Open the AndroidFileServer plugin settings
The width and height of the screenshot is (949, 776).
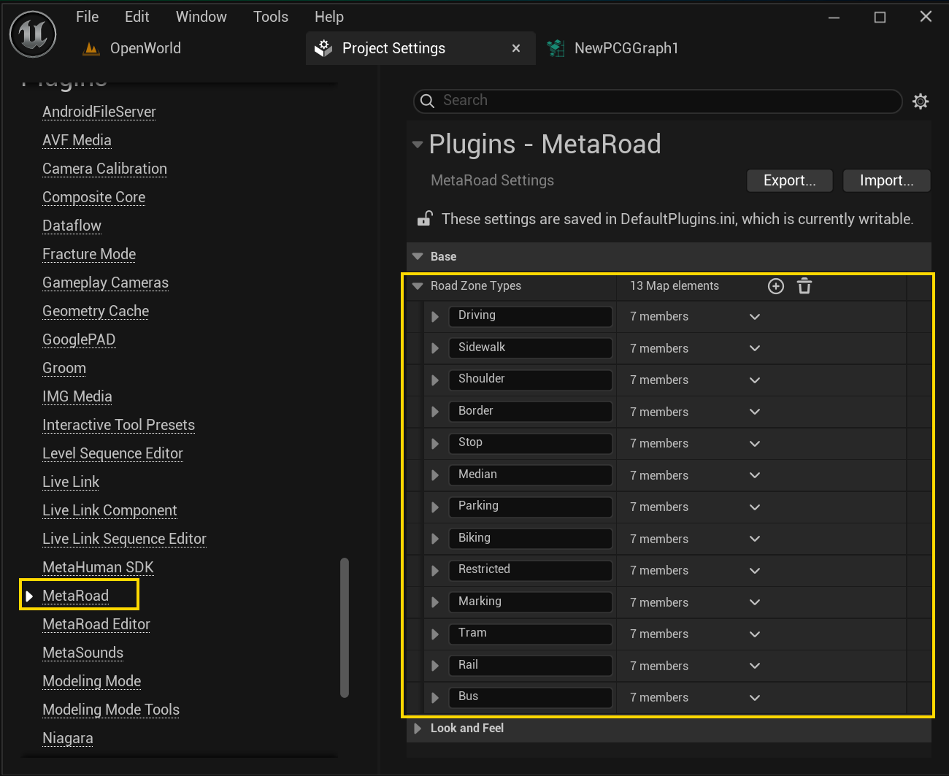(x=99, y=112)
